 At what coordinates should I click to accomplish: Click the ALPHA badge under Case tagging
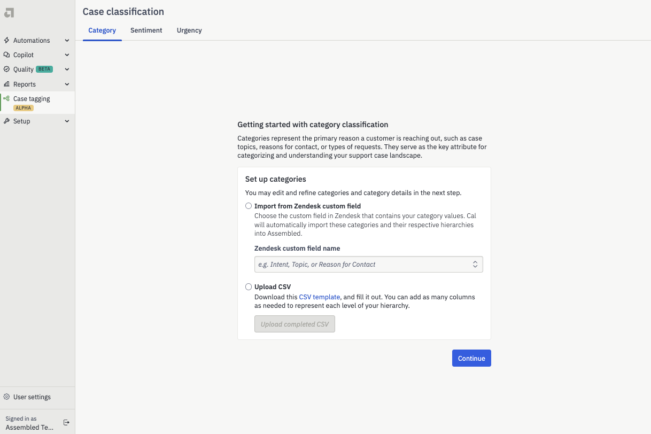click(x=24, y=108)
